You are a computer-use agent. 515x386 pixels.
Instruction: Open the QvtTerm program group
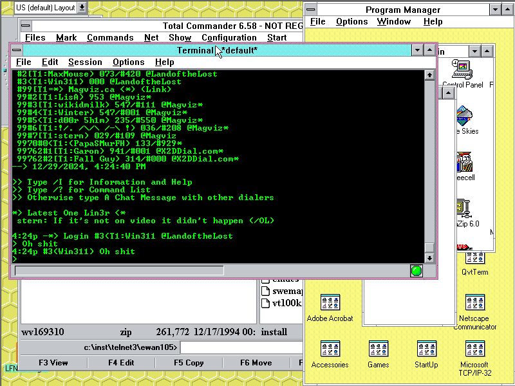pos(474,257)
